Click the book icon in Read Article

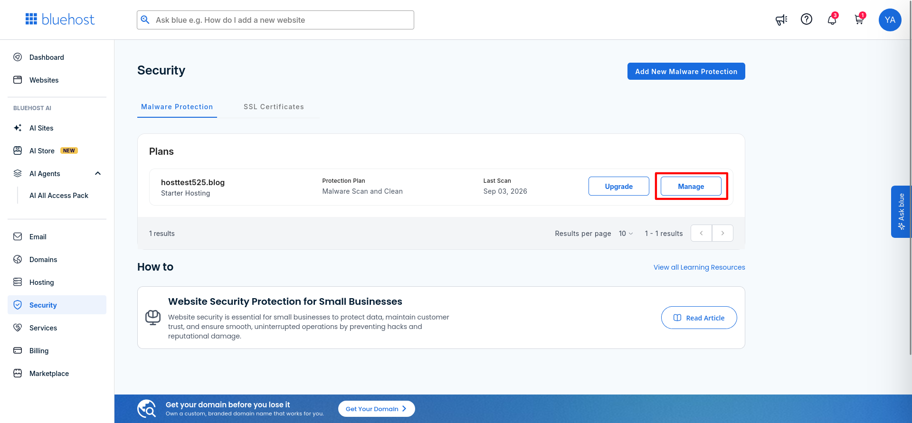click(677, 318)
